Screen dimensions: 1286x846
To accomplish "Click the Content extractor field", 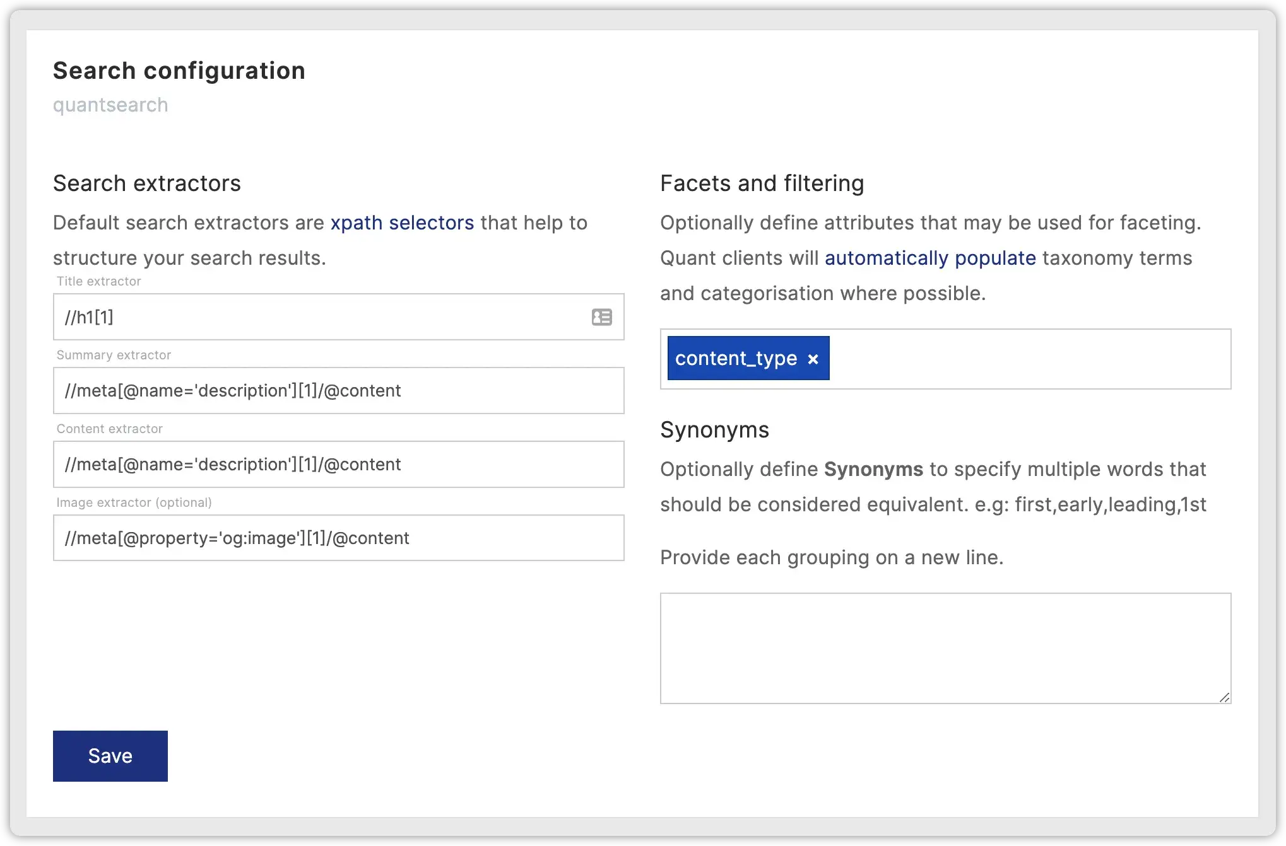I will pyautogui.click(x=316, y=465).
